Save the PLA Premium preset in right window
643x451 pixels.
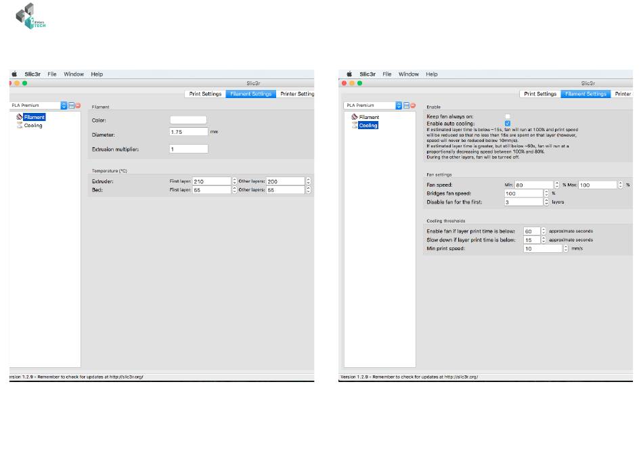[406, 105]
